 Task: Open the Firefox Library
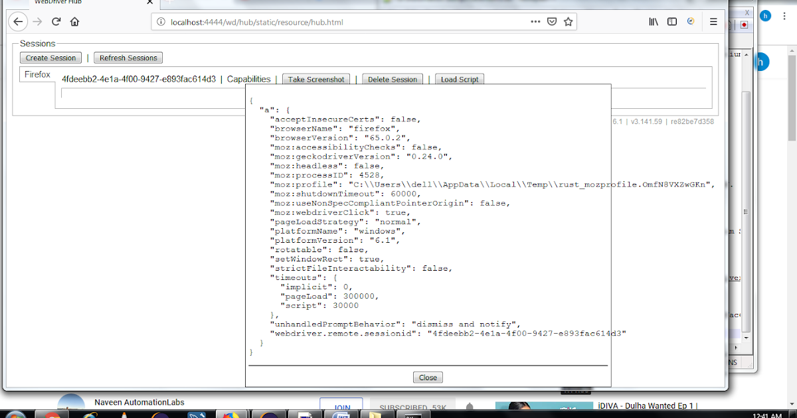[x=653, y=21]
